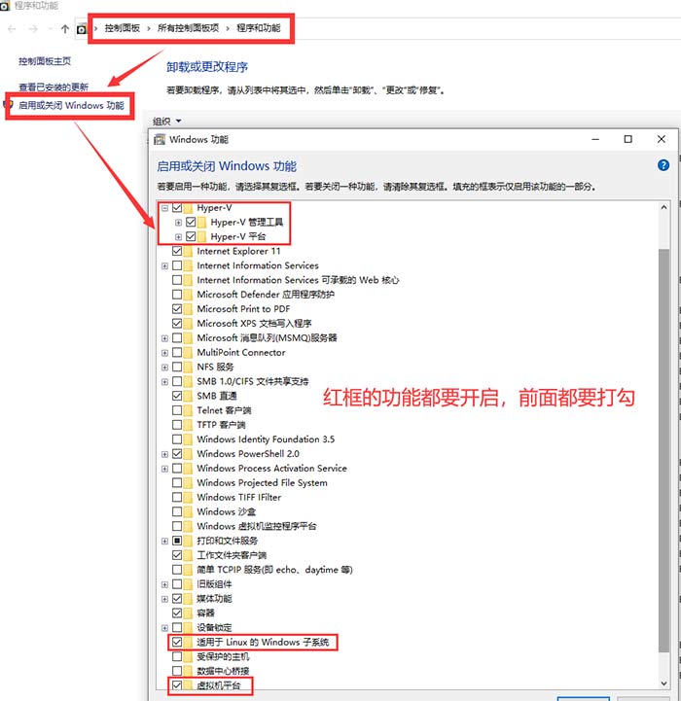Open 启用或关闭 Windows 功能 link

coord(71,106)
